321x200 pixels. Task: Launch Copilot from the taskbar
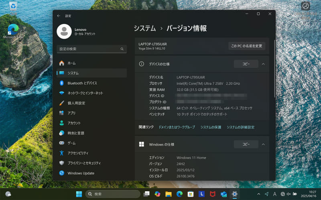tap(157, 194)
